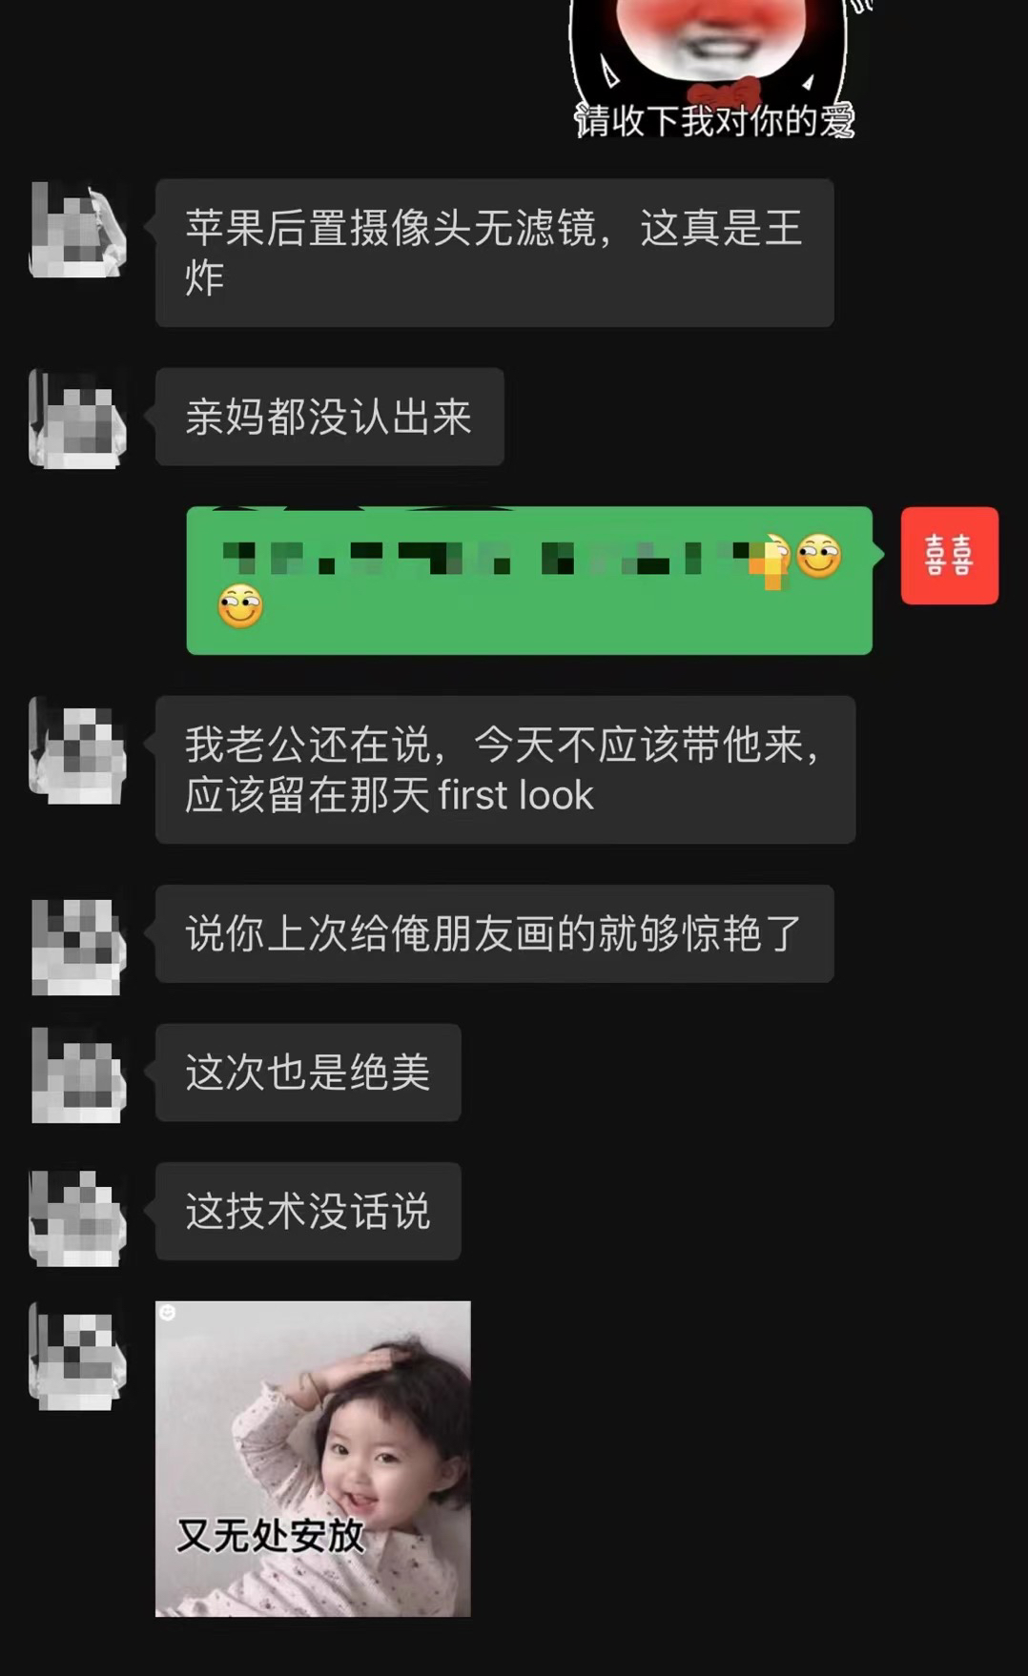Viewport: 1028px width, 1676px height.
Task: Open the 又无处安放 baby sticker
Action: pyautogui.click(x=313, y=1459)
